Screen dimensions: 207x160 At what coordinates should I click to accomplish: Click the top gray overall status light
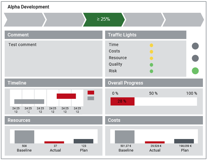[195, 46]
